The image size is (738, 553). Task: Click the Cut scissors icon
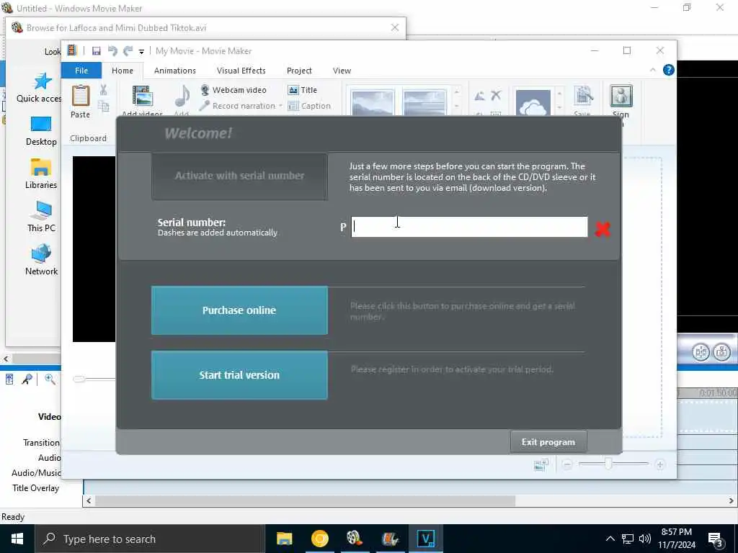[x=104, y=90]
